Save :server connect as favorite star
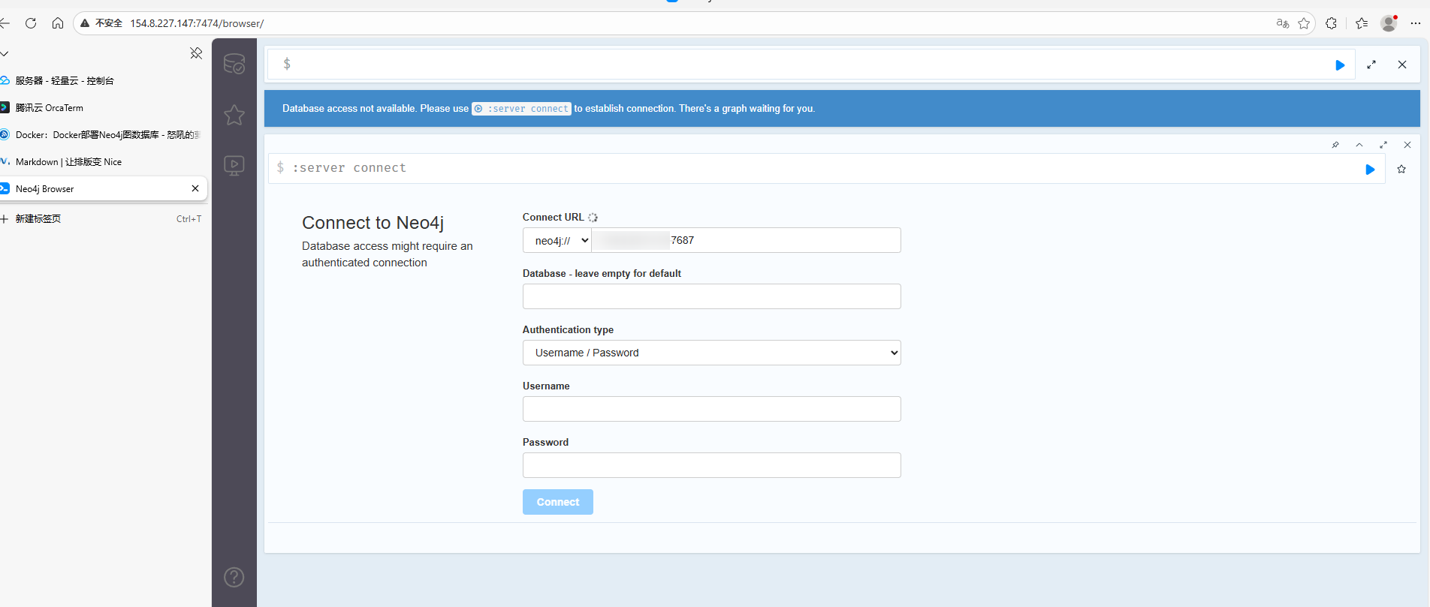 point(1401,169)
